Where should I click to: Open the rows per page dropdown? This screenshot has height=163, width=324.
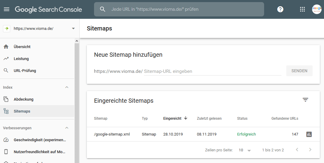(x=245, y=150)
